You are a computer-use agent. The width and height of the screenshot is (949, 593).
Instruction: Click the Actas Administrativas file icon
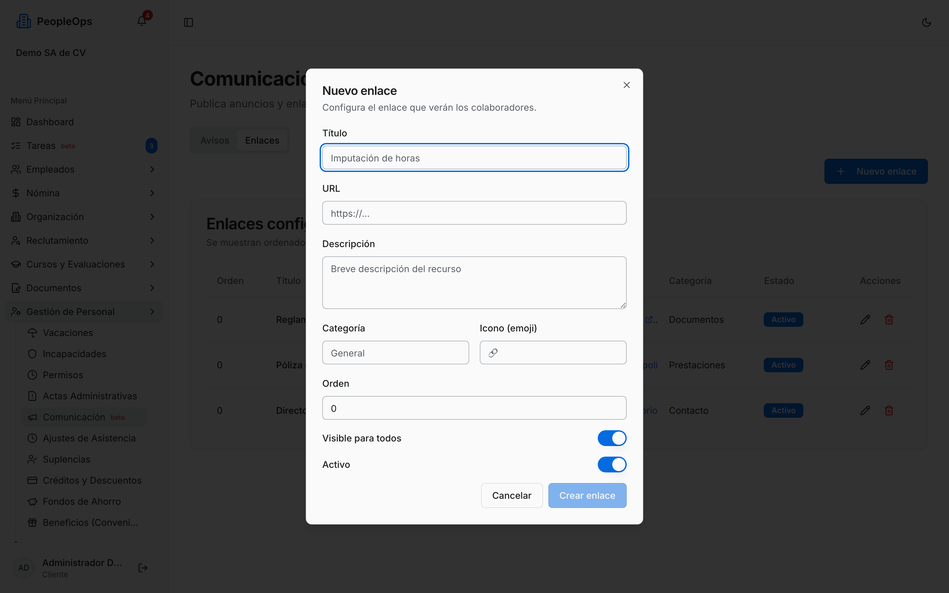(x=32, y=396)
